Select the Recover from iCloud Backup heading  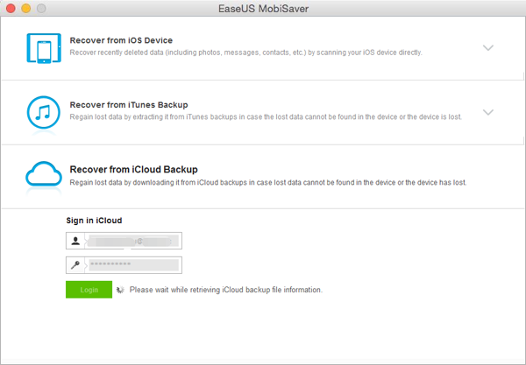(133, 169)
